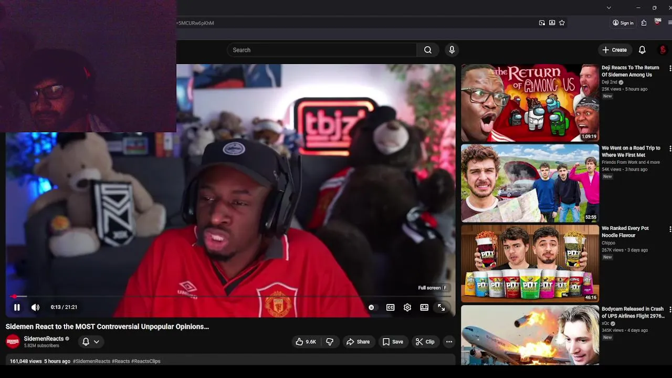Open 'We Ranked Every Pot Noodle Flavour' title
The width and height of the screenshot is (672, 378).
pos(625,232)
